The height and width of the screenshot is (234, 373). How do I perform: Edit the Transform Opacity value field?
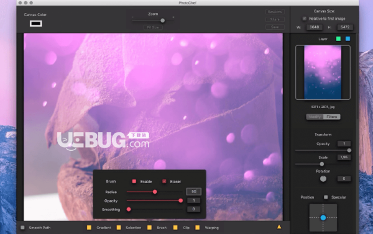pyautogui.click(x=344, y=143)
